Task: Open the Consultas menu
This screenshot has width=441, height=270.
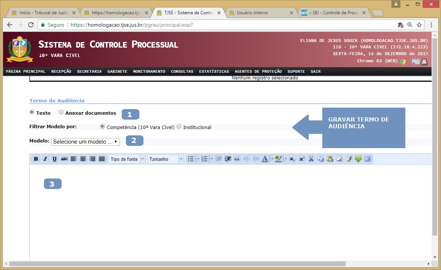Action: [182, 71]
